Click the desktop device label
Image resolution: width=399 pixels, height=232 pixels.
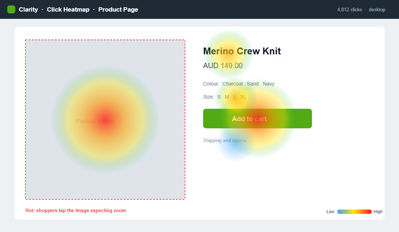[377, 9]
